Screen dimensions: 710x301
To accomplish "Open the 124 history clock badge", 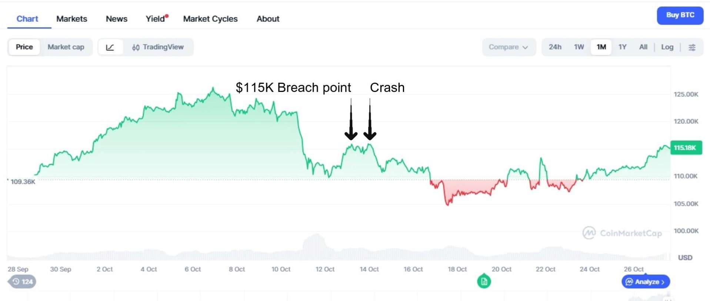I will click(23, 282).
